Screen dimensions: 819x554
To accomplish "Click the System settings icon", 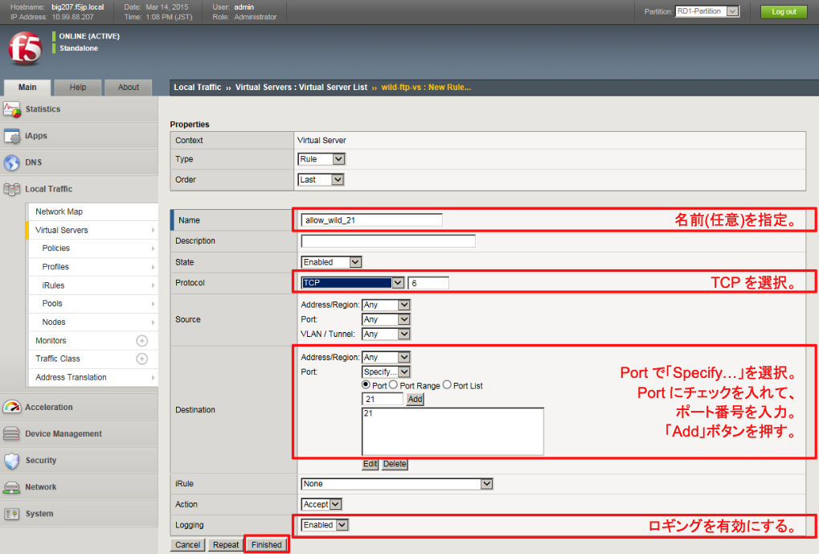I will tap(11, 514).
